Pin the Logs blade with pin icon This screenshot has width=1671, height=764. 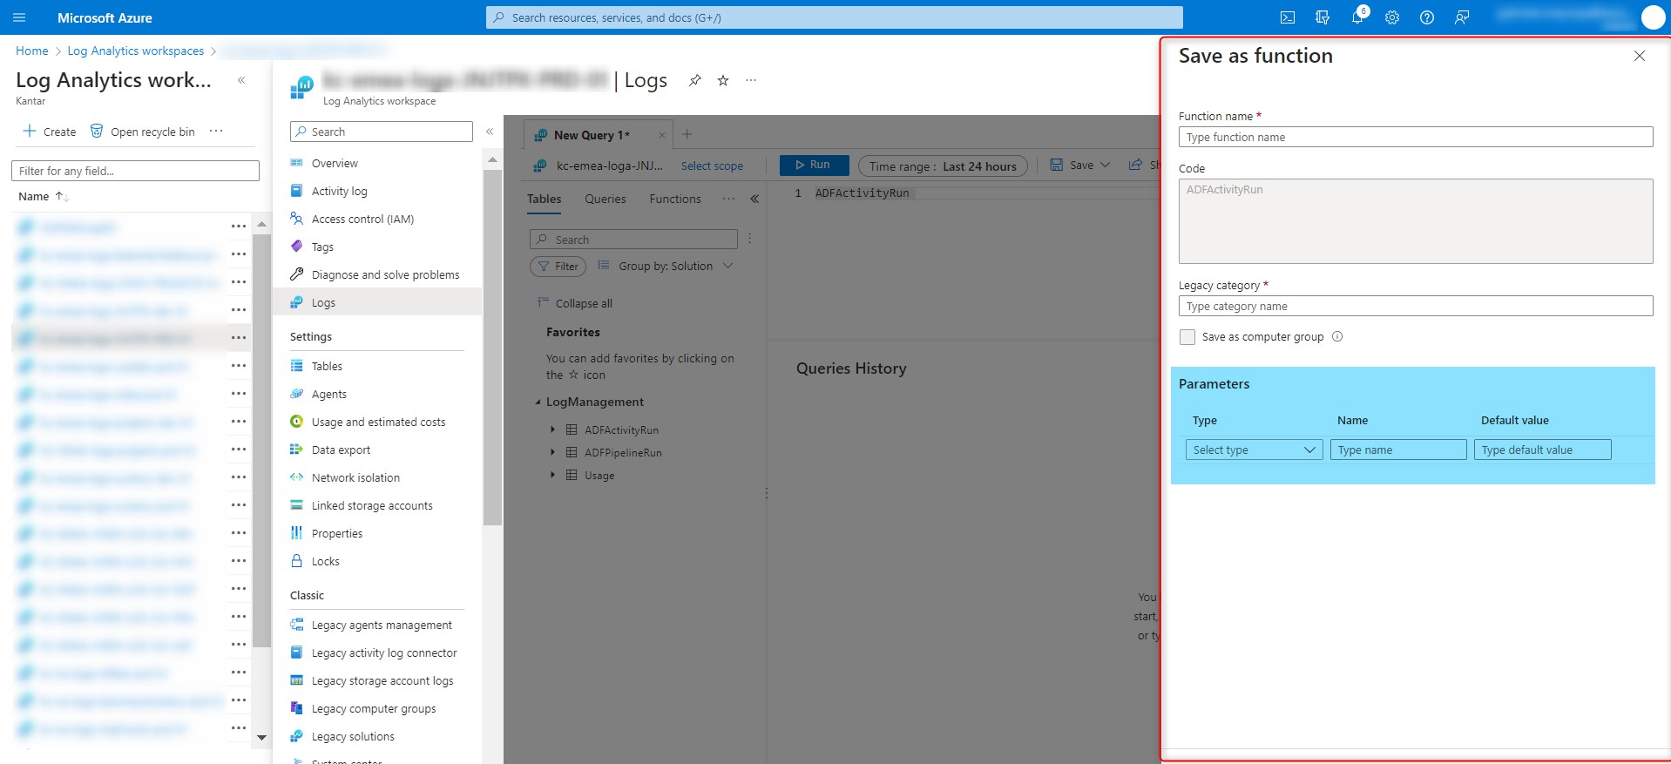[x=694, y=80]
